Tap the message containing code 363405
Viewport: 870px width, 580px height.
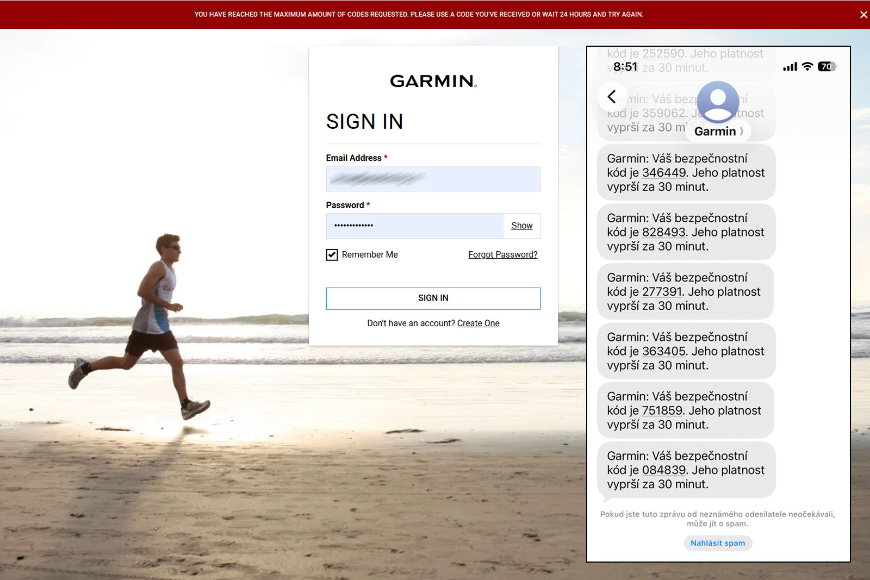click(685, 351)
